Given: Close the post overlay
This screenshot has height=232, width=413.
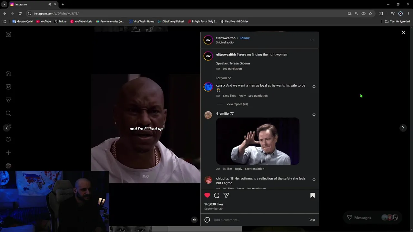Looking at the screenshot, I should 403,33.
